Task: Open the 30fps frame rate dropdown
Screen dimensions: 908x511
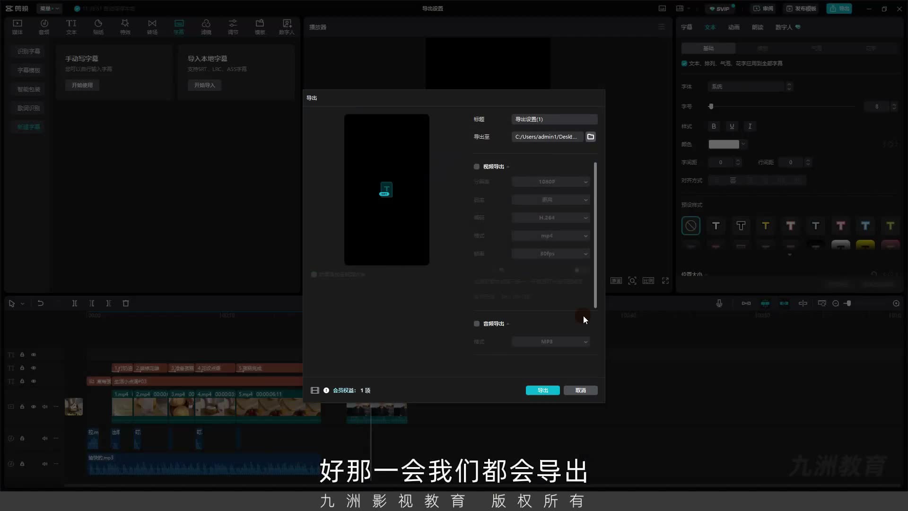Action: pyautogui.click(x=551, y=254)
